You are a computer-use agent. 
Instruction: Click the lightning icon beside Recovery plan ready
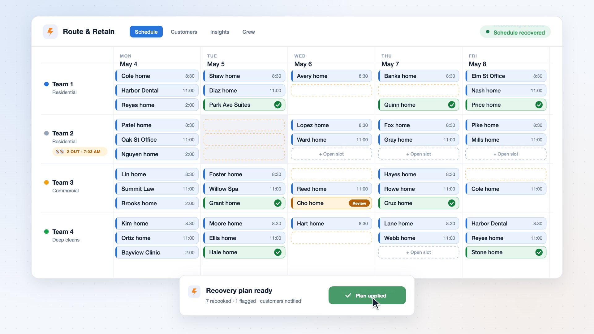(194, 291)
